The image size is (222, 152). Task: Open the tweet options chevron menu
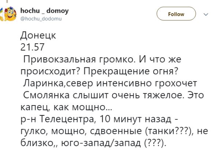point(206,14)
